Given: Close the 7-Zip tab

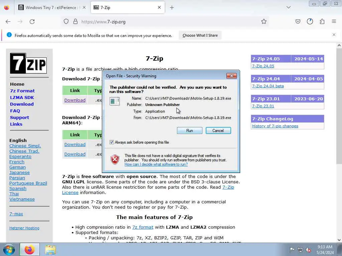Looking at the screenshot, I should (159, 7).
